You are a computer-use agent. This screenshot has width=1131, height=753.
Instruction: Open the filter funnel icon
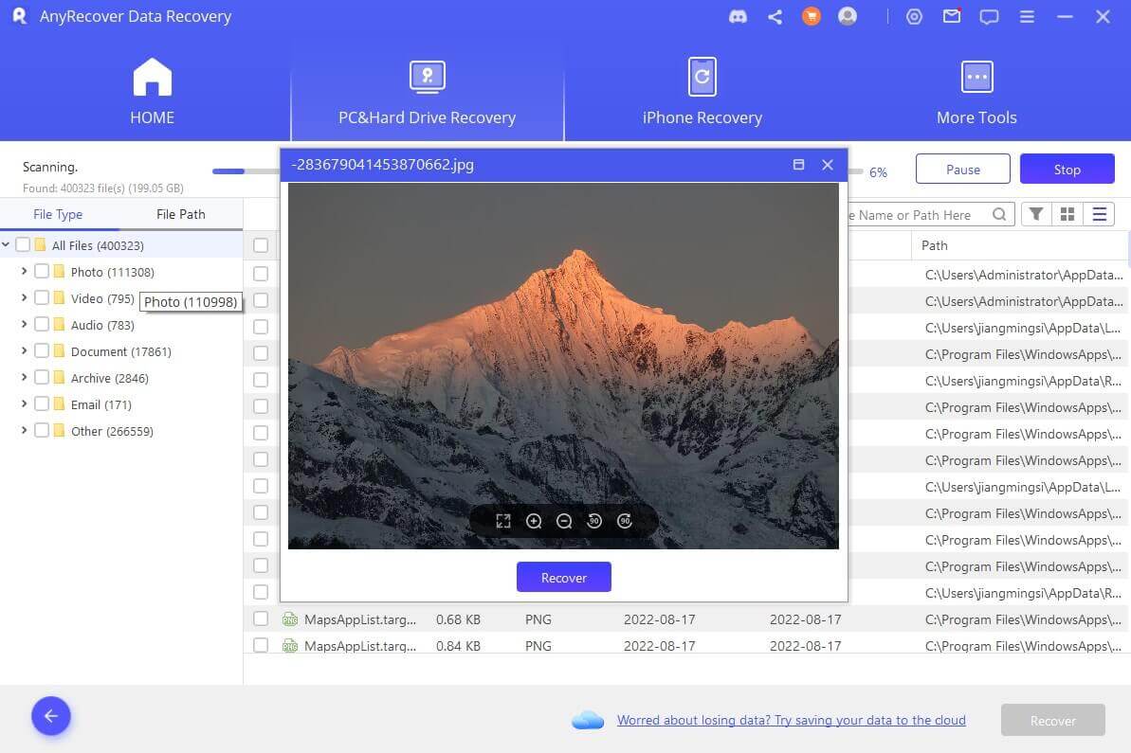(1036, 215)
